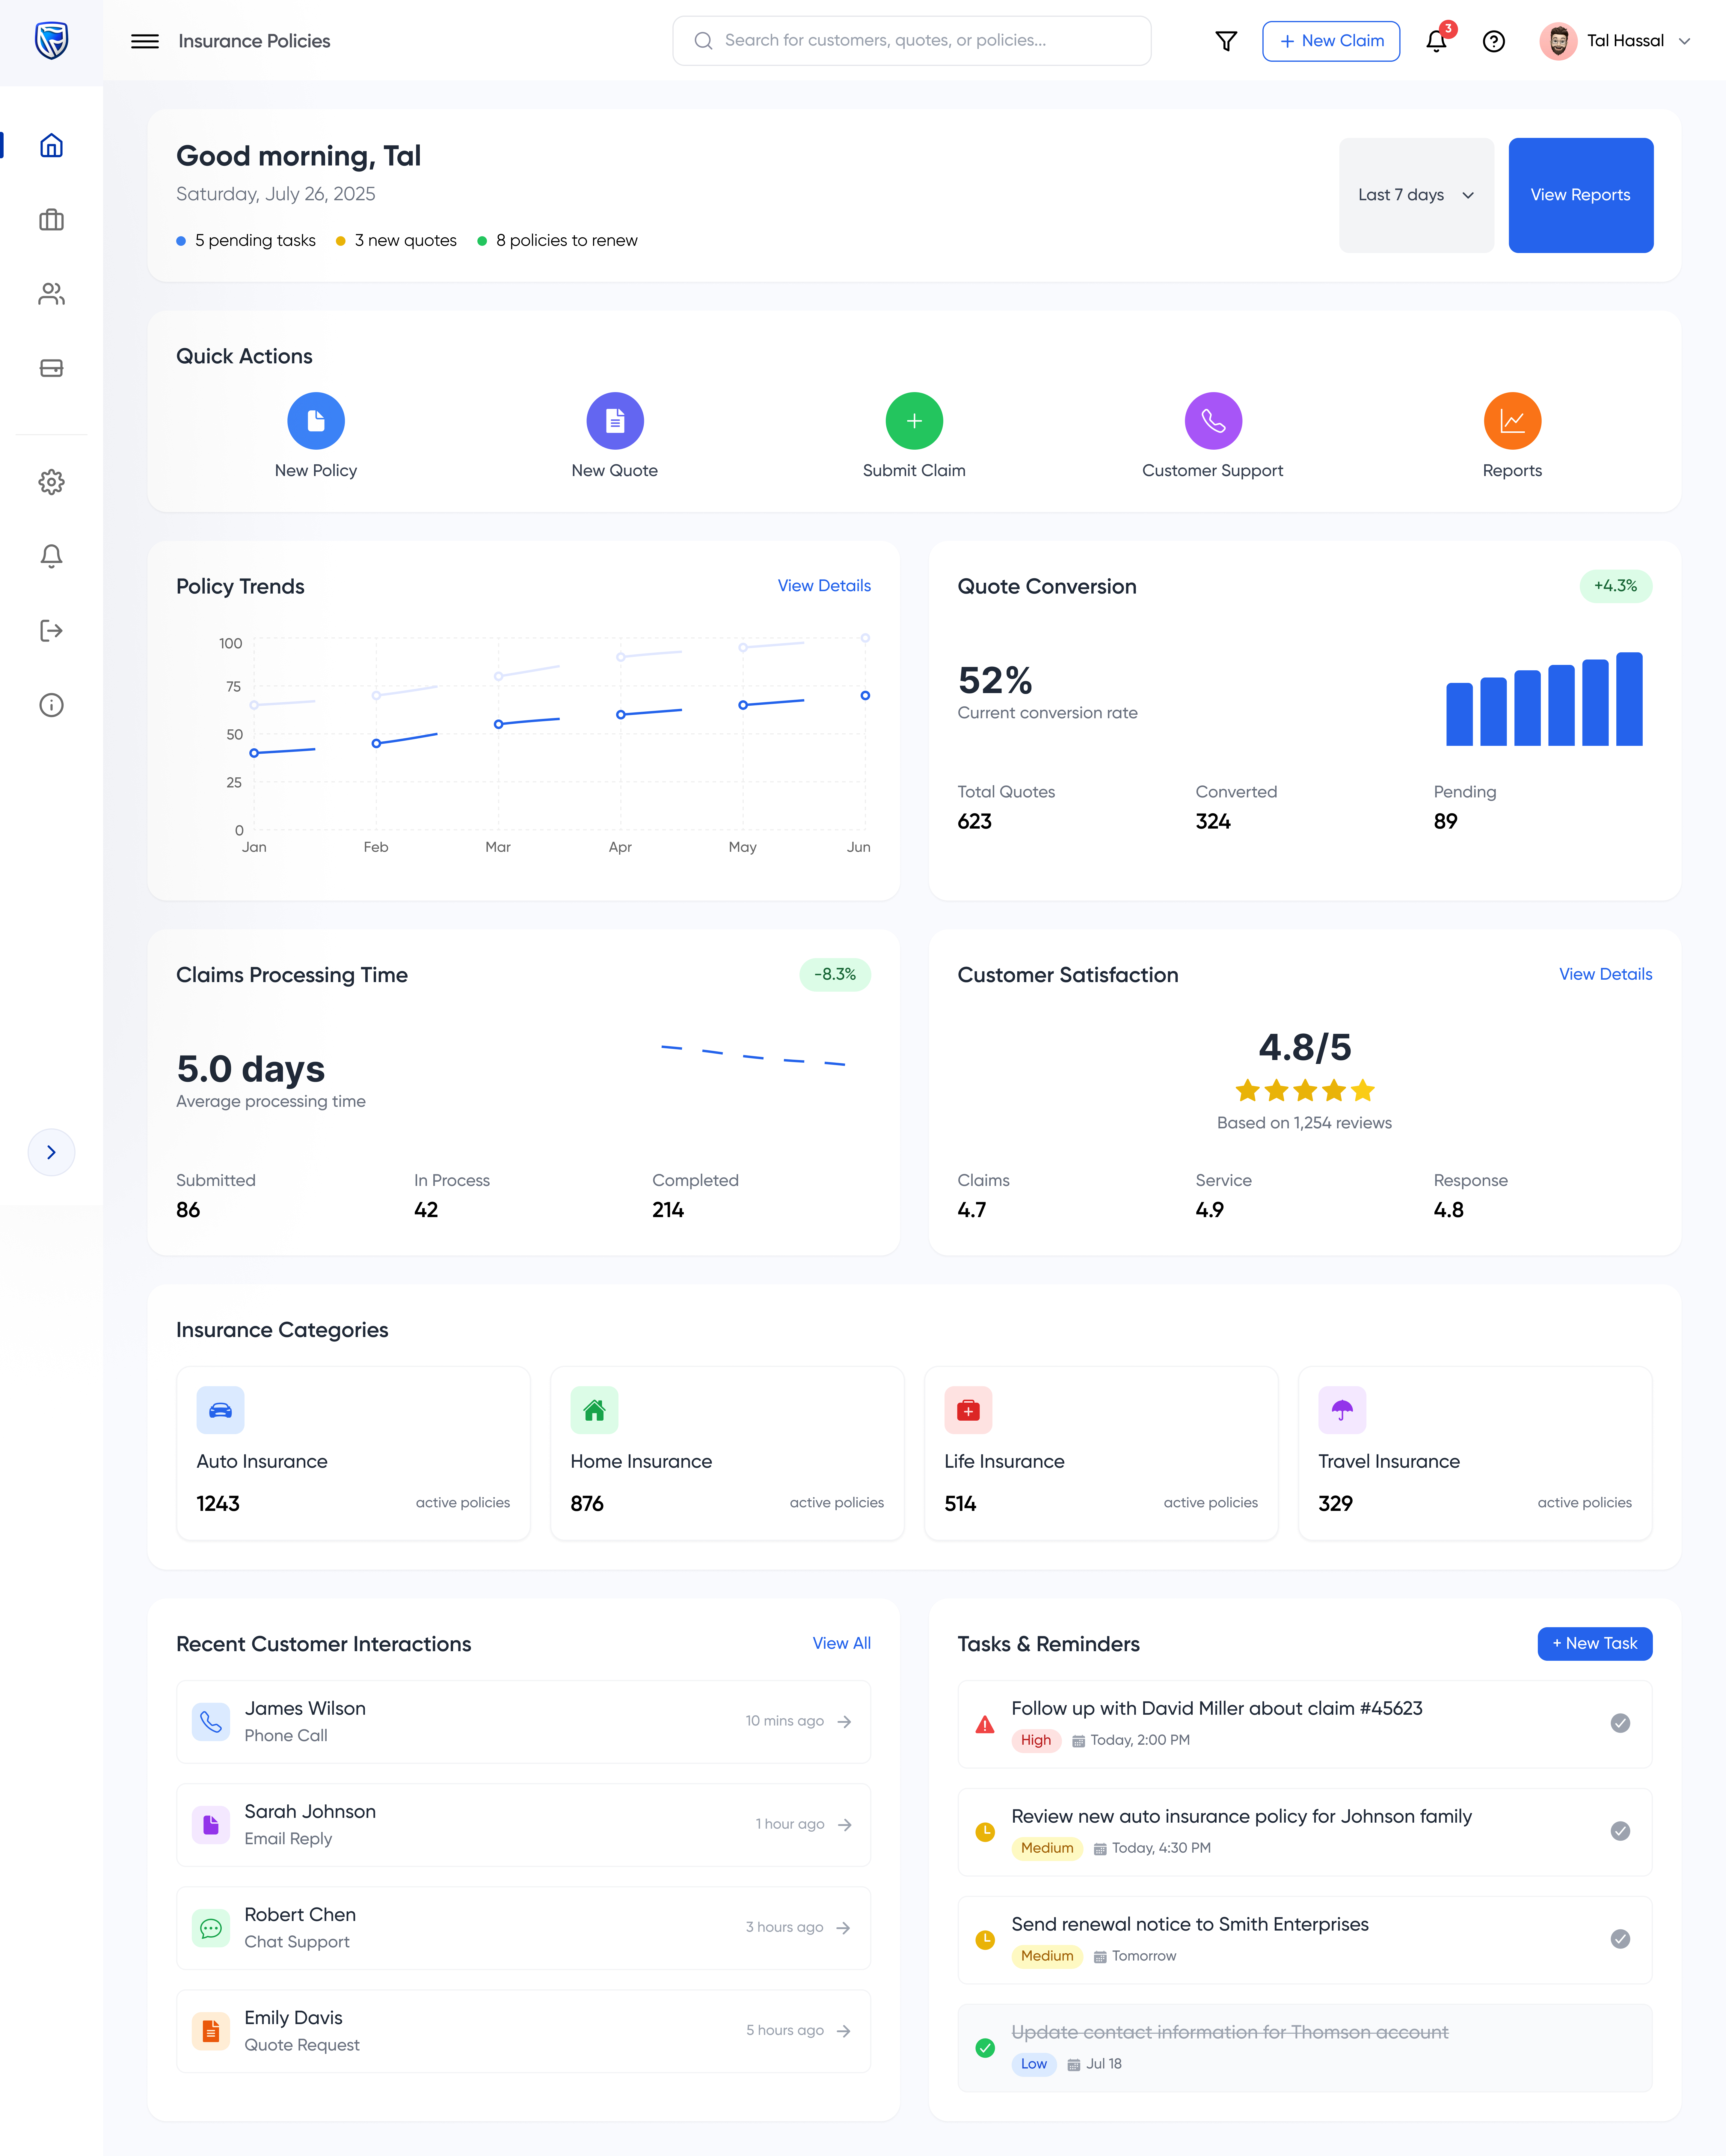The width and height of the screenshot is (1726, 2156).
Task: Open the sidebar briefcase icon
Action: 51,220
